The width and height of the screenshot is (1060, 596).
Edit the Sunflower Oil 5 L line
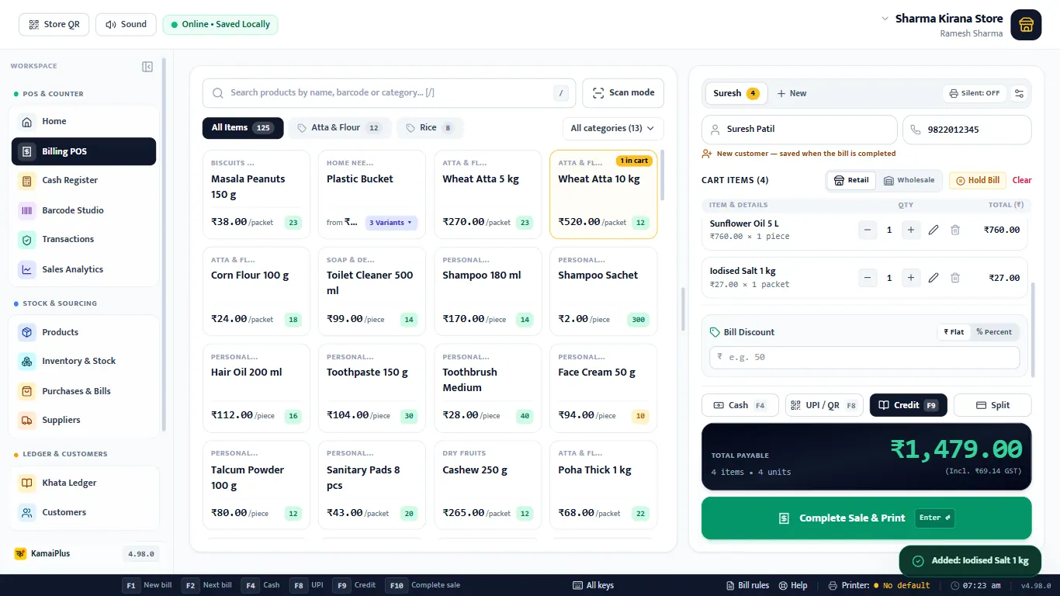pyautogui.click(x=934, y=230)
